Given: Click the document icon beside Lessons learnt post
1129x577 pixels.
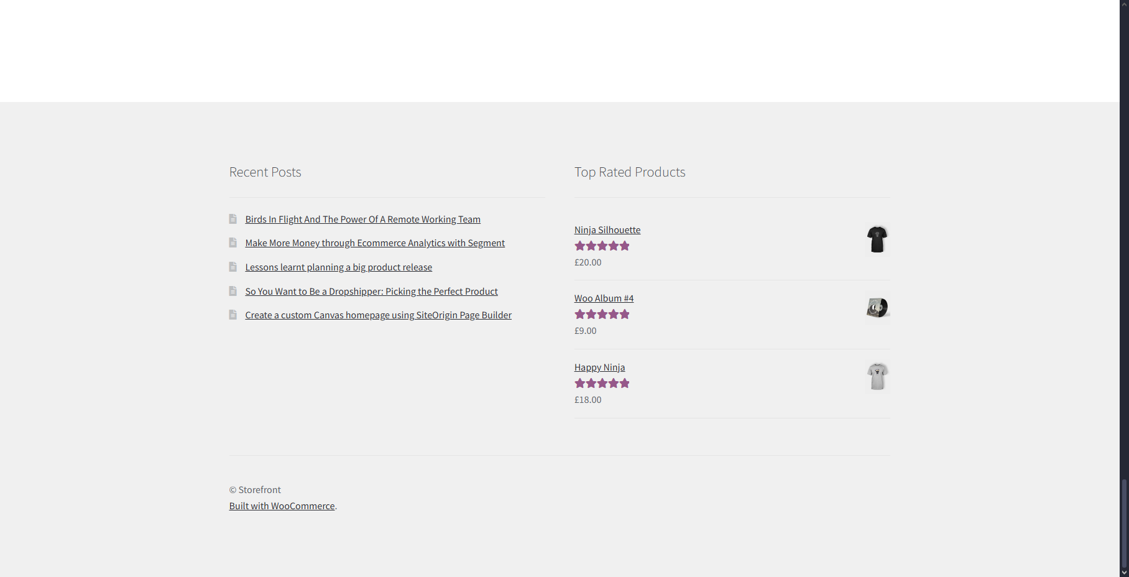Looking at the screenshot, I should tap(233, 267).
